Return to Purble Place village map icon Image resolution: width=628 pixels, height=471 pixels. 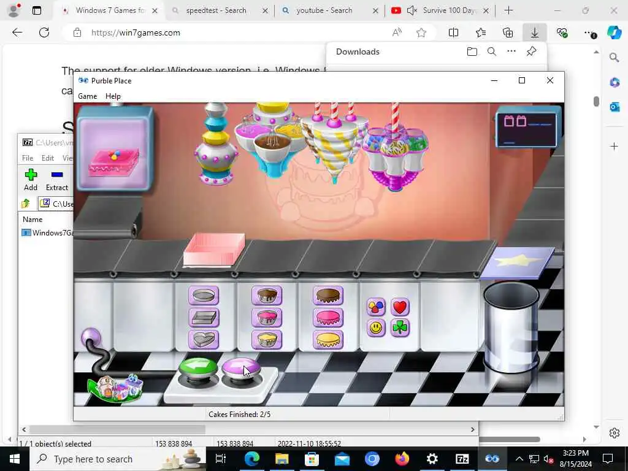pyautogui.click(x=115, y=388)
